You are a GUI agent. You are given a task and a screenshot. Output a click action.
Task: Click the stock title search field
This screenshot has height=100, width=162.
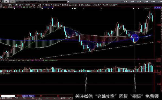coord(41,2)
